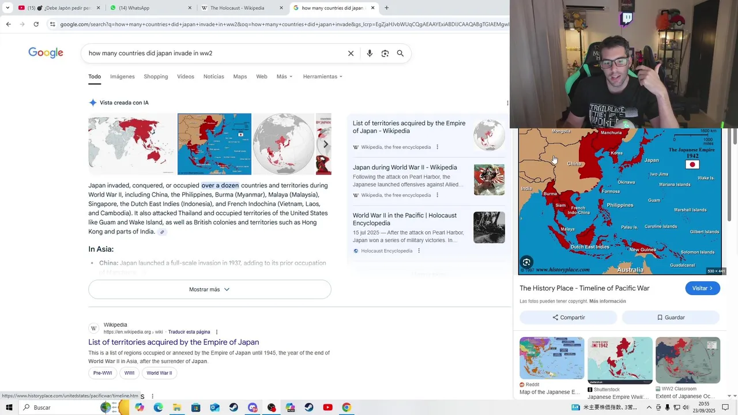This screenshot has width=738, height=415.
Task: Expand AI overview with Mostrar más
Action: (209, 289)
